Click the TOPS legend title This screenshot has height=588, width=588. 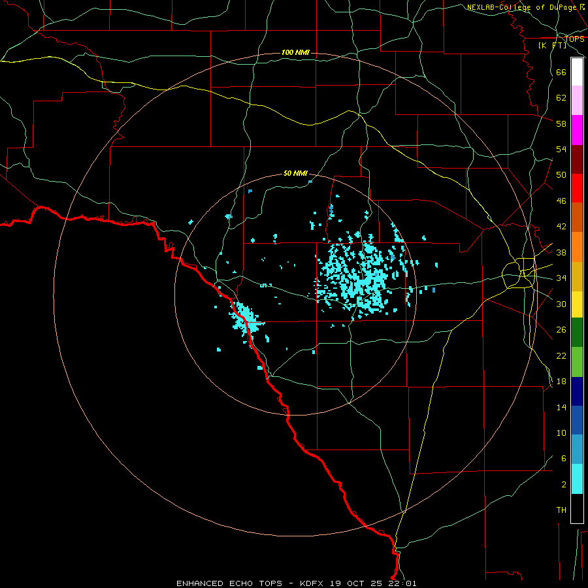pos(574,39)
